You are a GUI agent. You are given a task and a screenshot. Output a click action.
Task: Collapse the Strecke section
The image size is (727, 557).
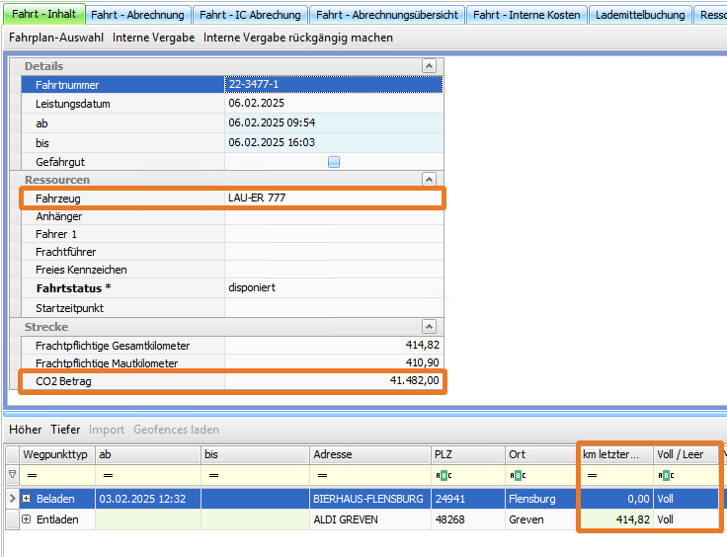pyautogui.click(x=429, y=326)
